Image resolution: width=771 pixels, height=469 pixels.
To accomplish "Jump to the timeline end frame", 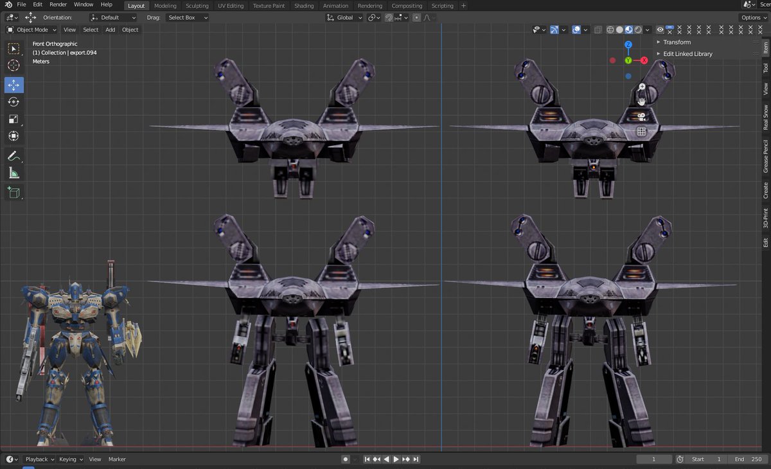I will [x=416, y=459].
